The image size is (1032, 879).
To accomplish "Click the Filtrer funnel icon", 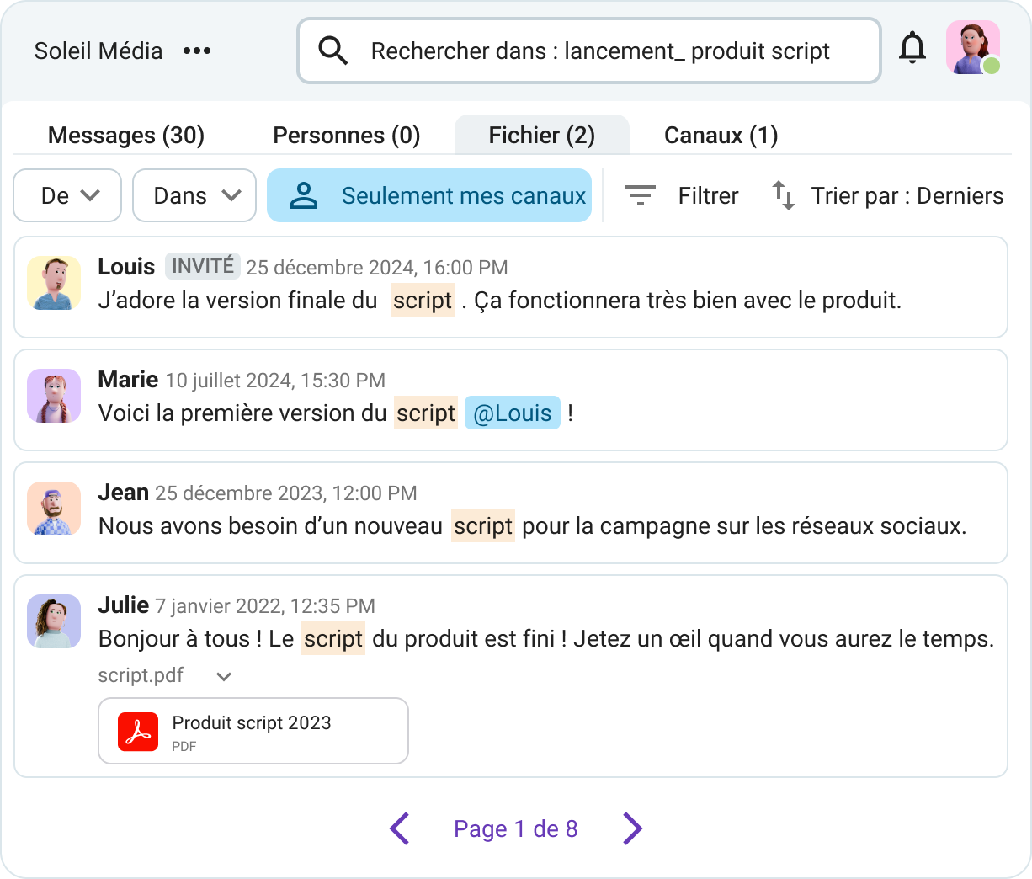I will coord(641,195).
